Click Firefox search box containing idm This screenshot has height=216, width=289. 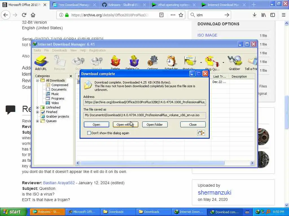point(210,15)
